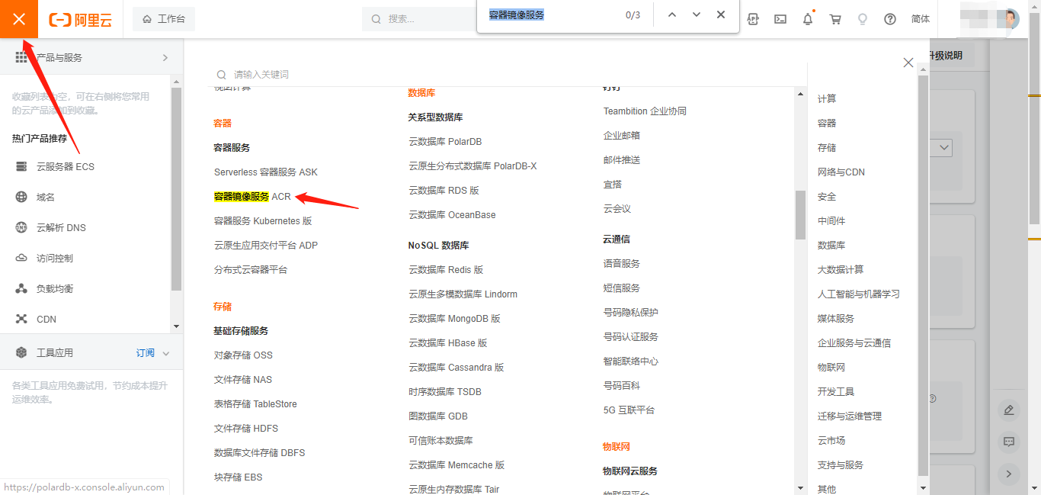Open 5G 互联平台
This screenshot has width=1041, height=495.
coord(629,410)
